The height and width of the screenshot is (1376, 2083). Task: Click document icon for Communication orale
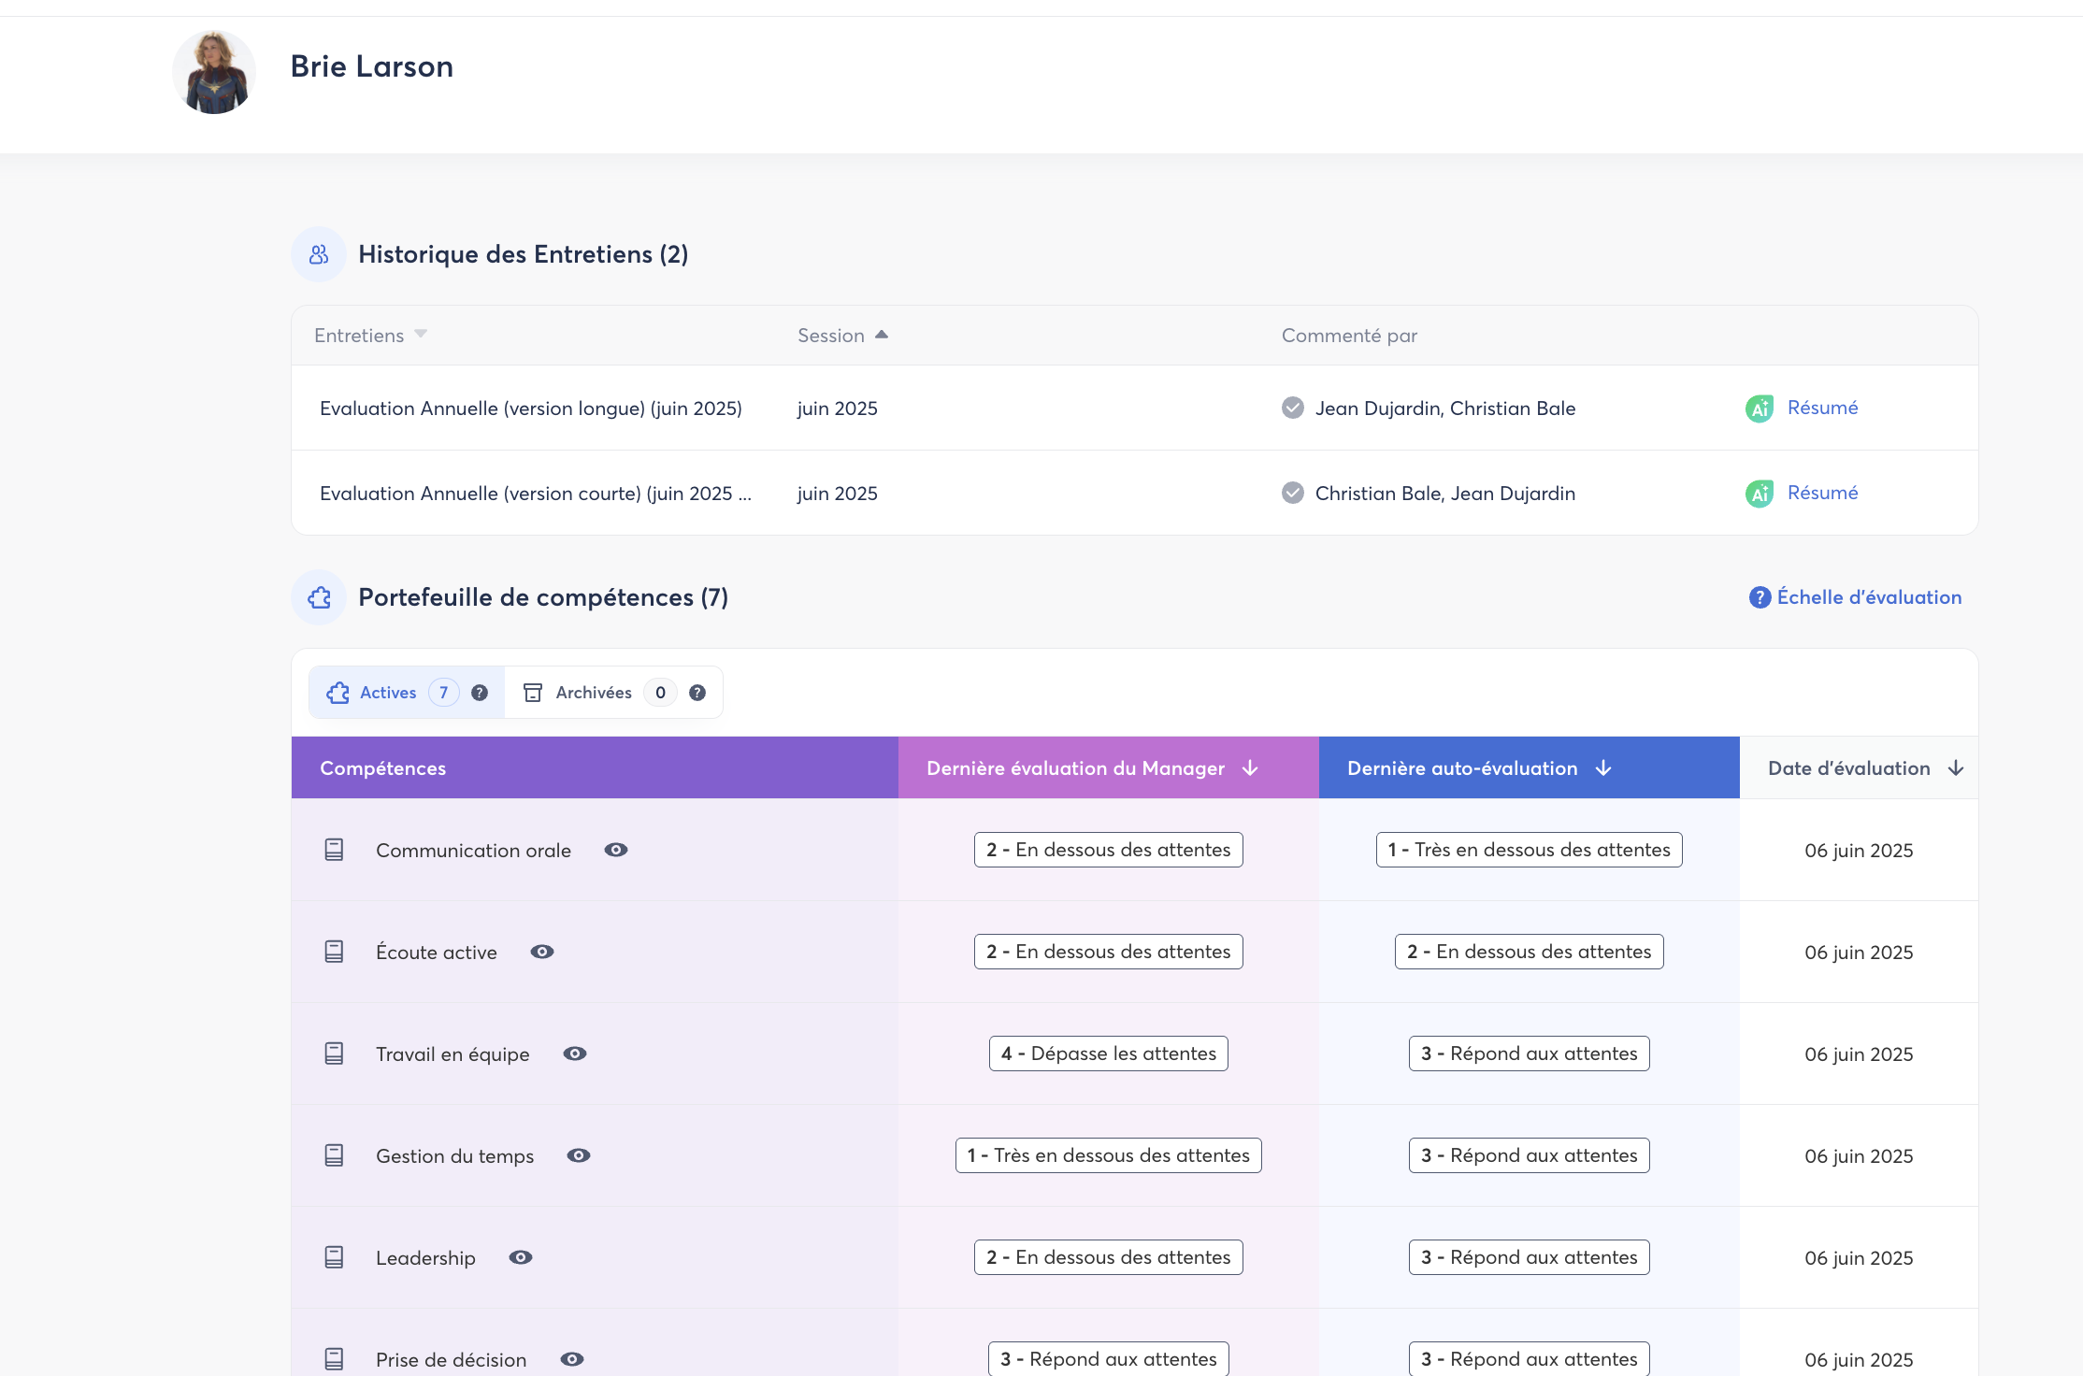[334, 850]
